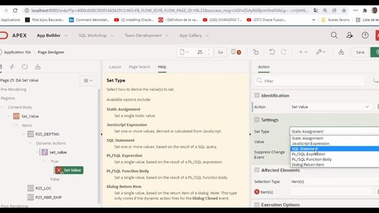Bookmark this page with the star icon

tap(343, 11)
